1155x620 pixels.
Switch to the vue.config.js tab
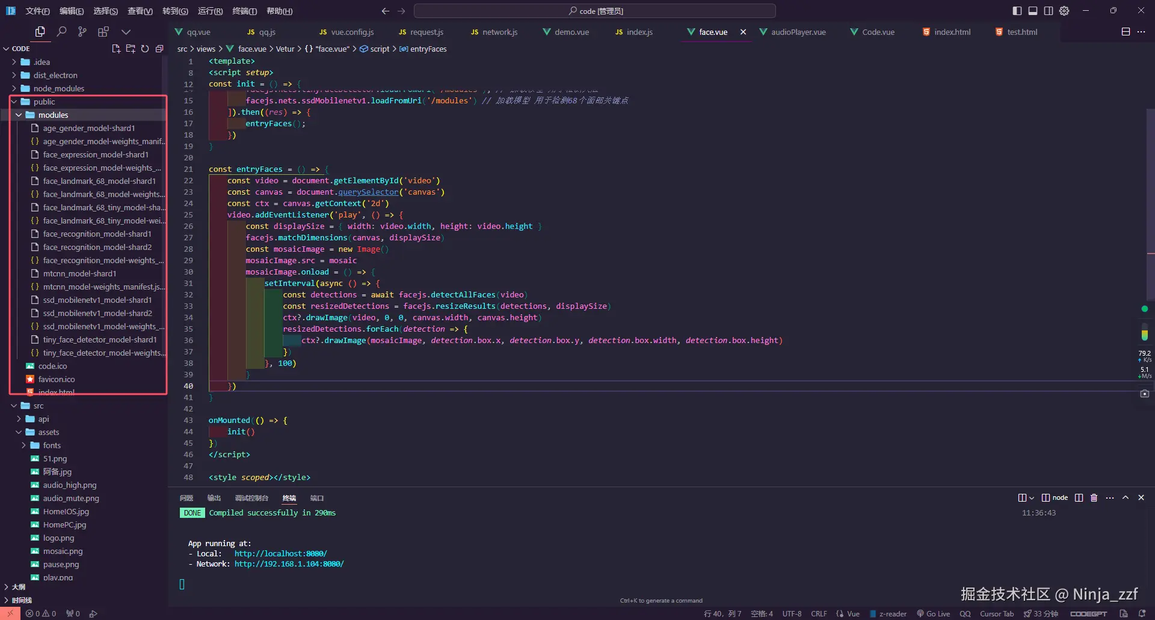(x=346, y=32)
